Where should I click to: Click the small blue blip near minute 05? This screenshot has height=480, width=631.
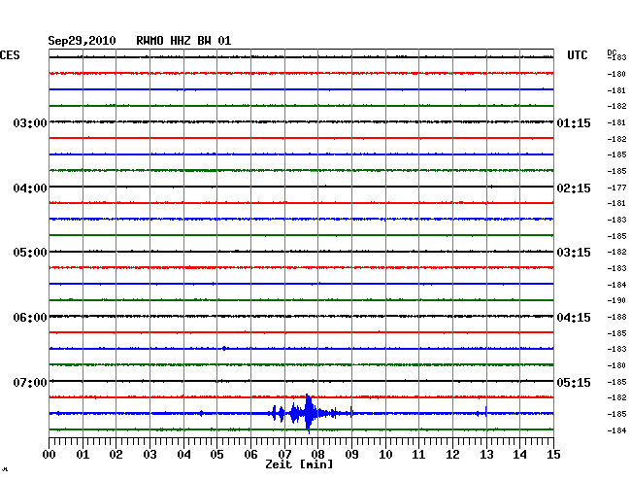click(224, 348)
